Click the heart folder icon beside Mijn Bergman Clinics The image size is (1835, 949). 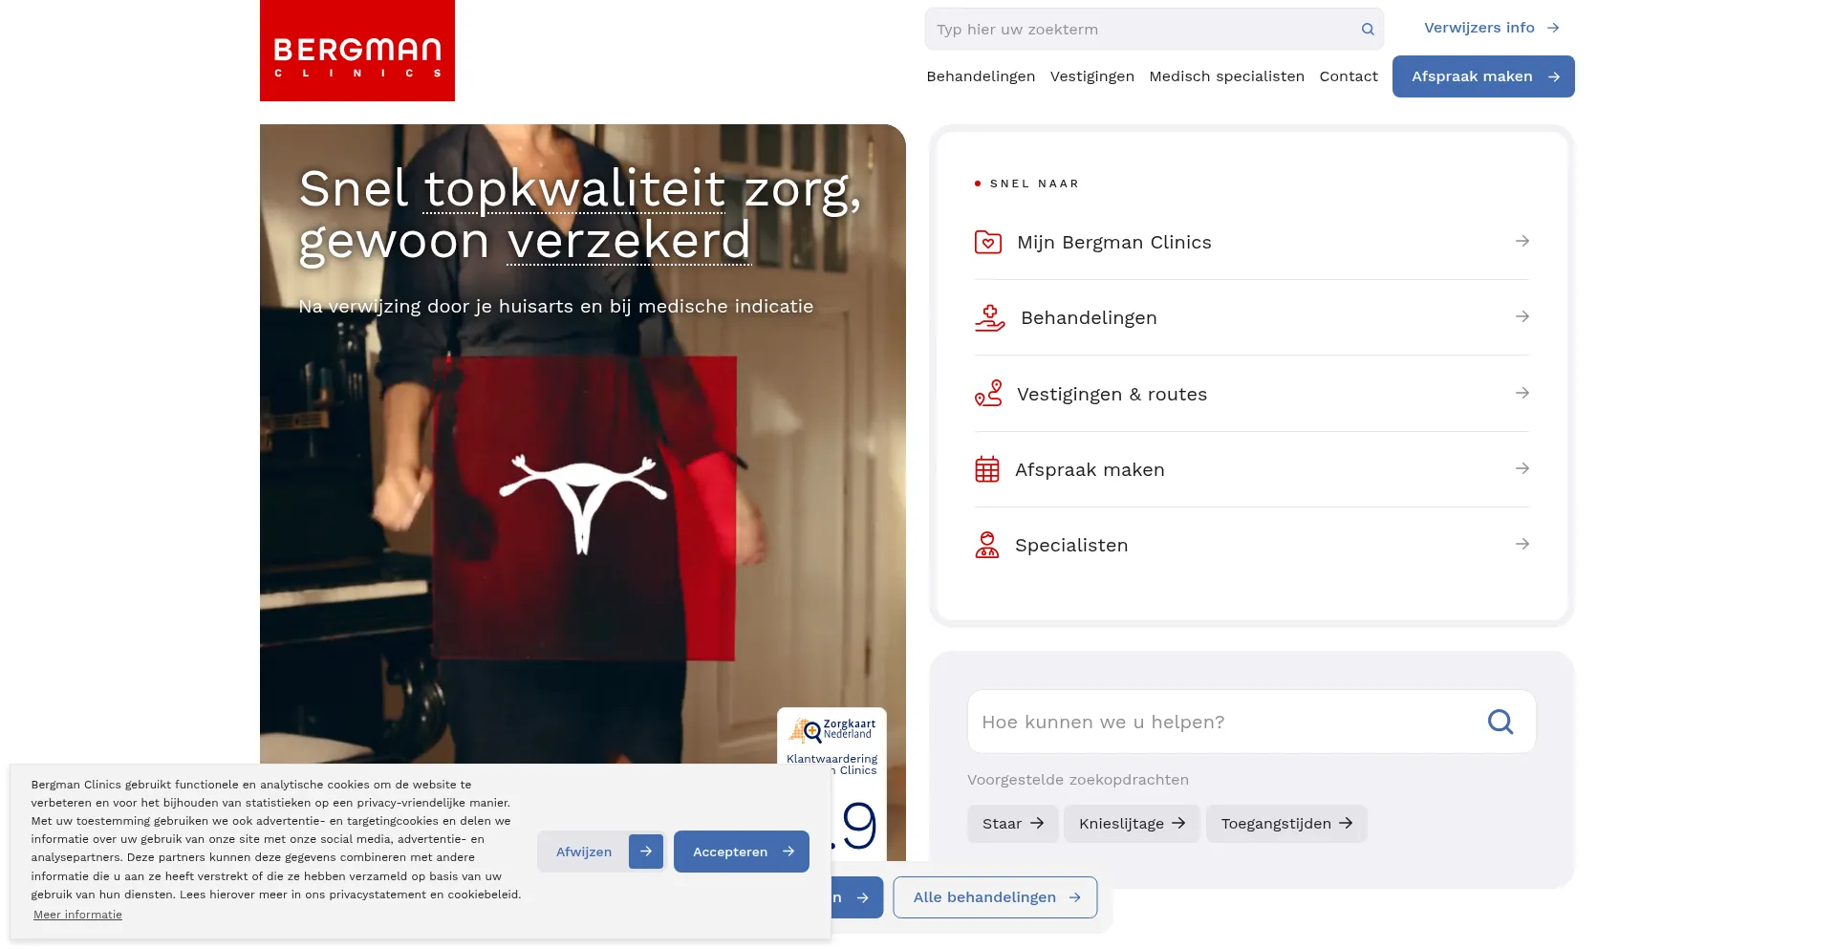[988, 242]
